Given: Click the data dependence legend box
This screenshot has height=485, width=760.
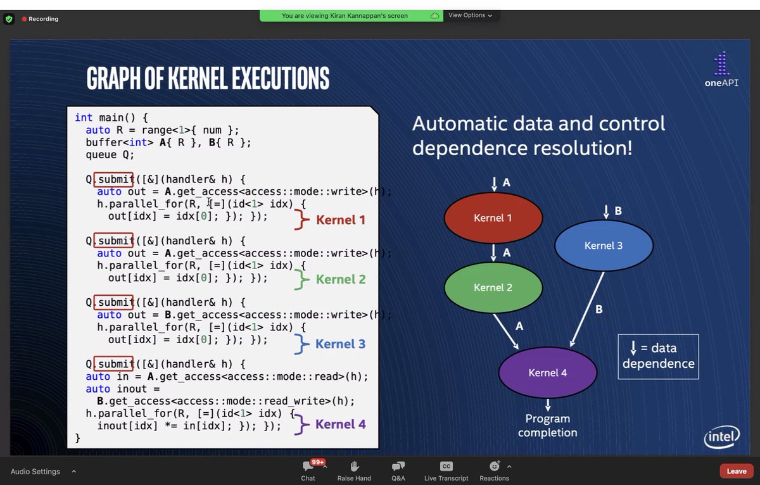Looking at the screenshot, I should coord(658,356).
